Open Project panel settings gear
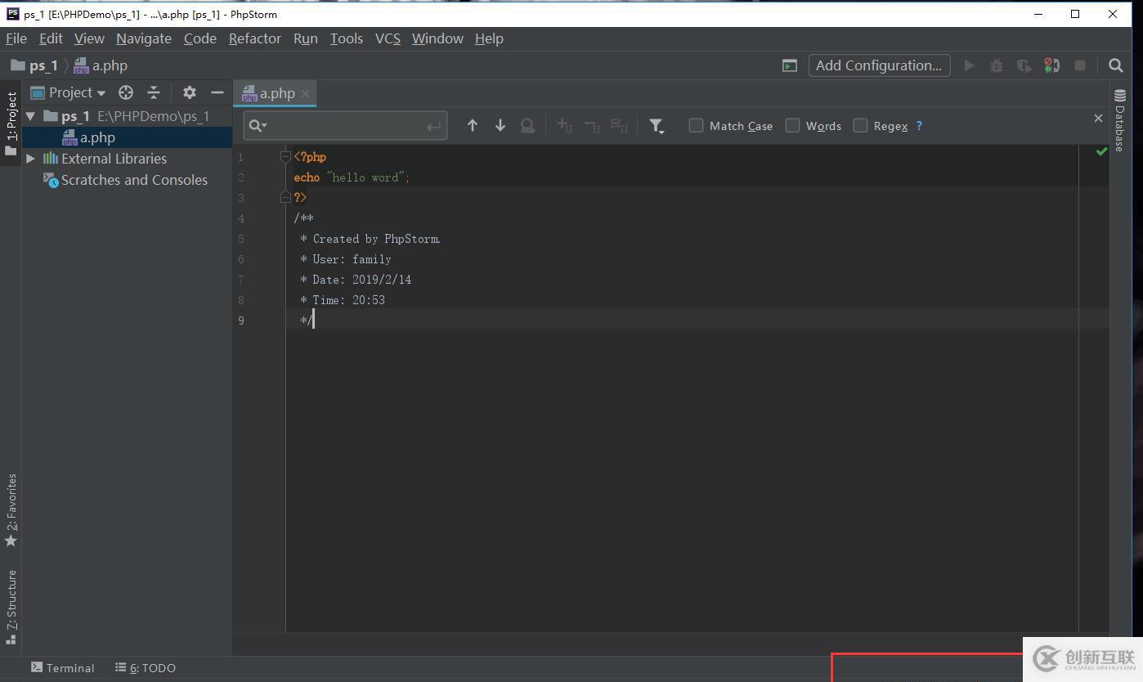 189,92
